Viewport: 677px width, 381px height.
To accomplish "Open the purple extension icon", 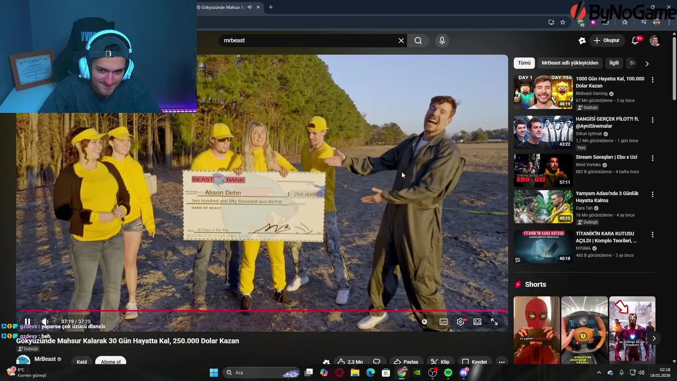I will 593,22.
